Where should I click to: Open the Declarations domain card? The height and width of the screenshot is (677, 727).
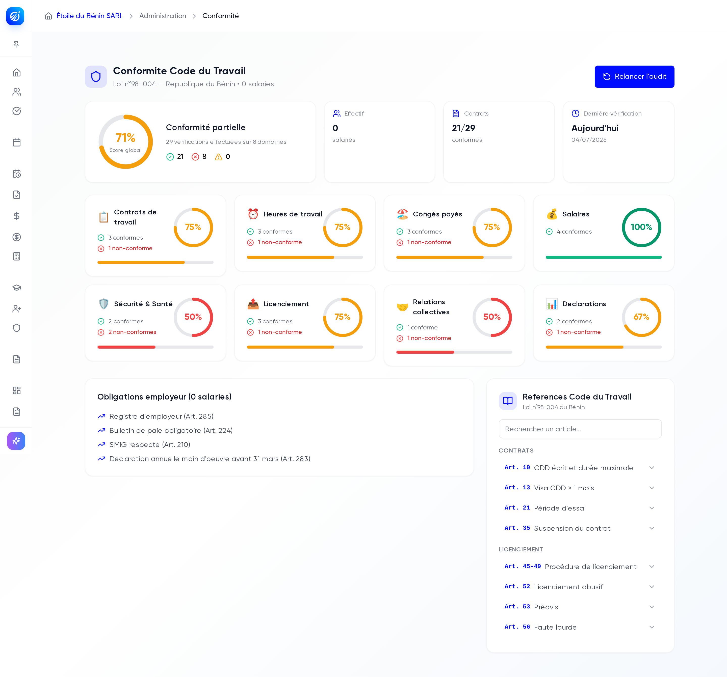click(x=603, y=323)
